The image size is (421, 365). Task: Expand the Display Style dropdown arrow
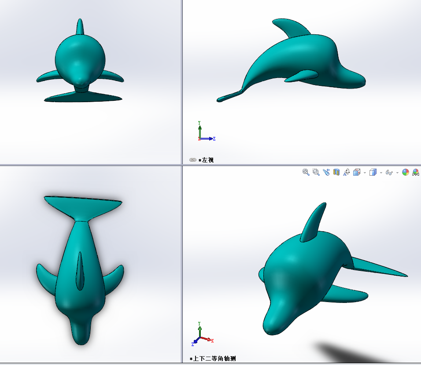pos(381,172)
